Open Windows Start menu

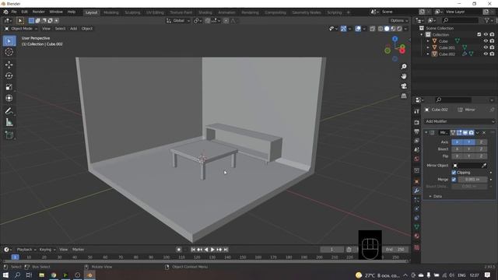(x=5, y=275)
